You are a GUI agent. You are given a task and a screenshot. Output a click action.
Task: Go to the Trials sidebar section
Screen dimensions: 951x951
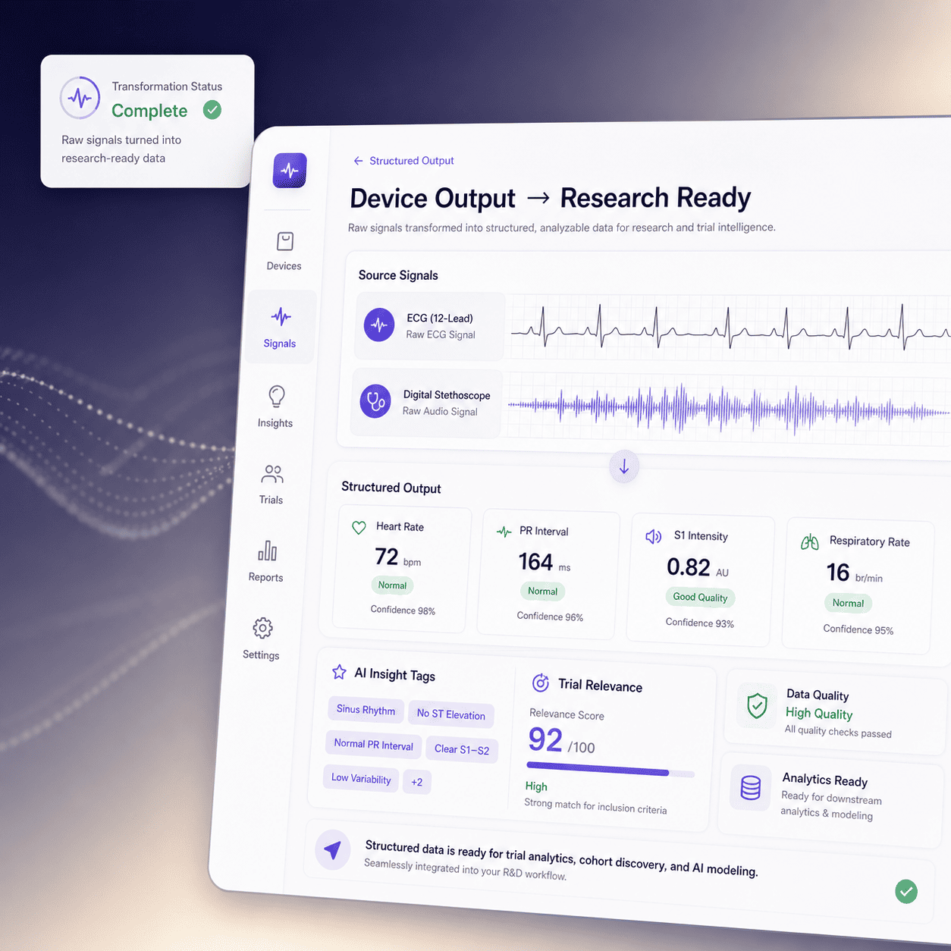point(271,485)
